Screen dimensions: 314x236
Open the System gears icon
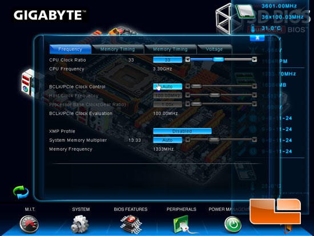80,224
